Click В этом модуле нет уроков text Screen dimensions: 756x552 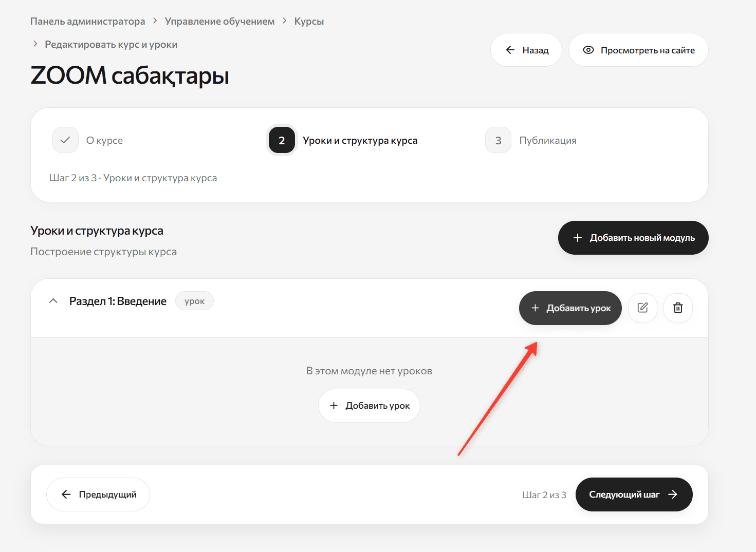369,371
